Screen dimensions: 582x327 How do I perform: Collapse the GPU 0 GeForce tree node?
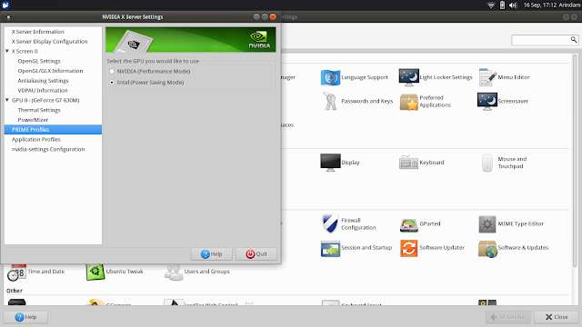(x=7, y=100)
